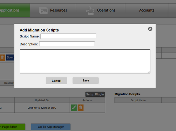
Task: Click the Resources picture icon
Action: click(43, 10)
